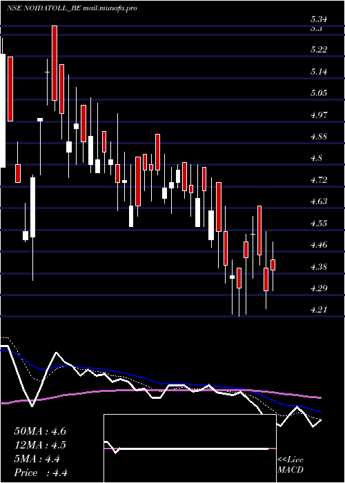Click the 5.22 price axis label
Screen dimensions: 345x483
click(x=319, y=50)
